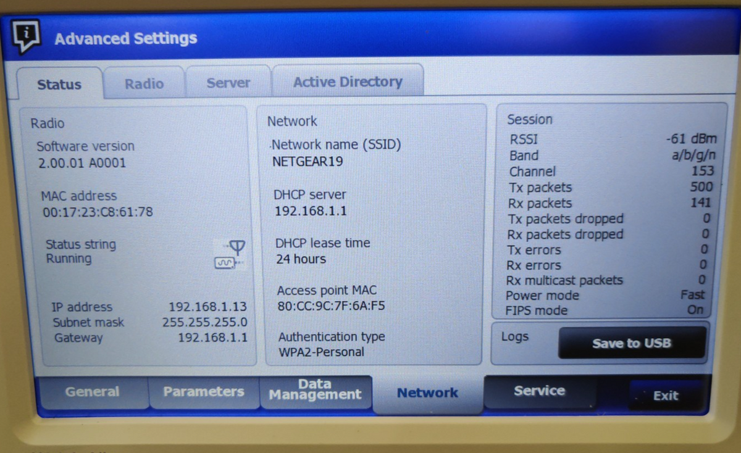This screenshot has height=453, width=741.
Task: Tap the MAC address value 00:17:23:C8:61:78
Action: click(98, 212)
